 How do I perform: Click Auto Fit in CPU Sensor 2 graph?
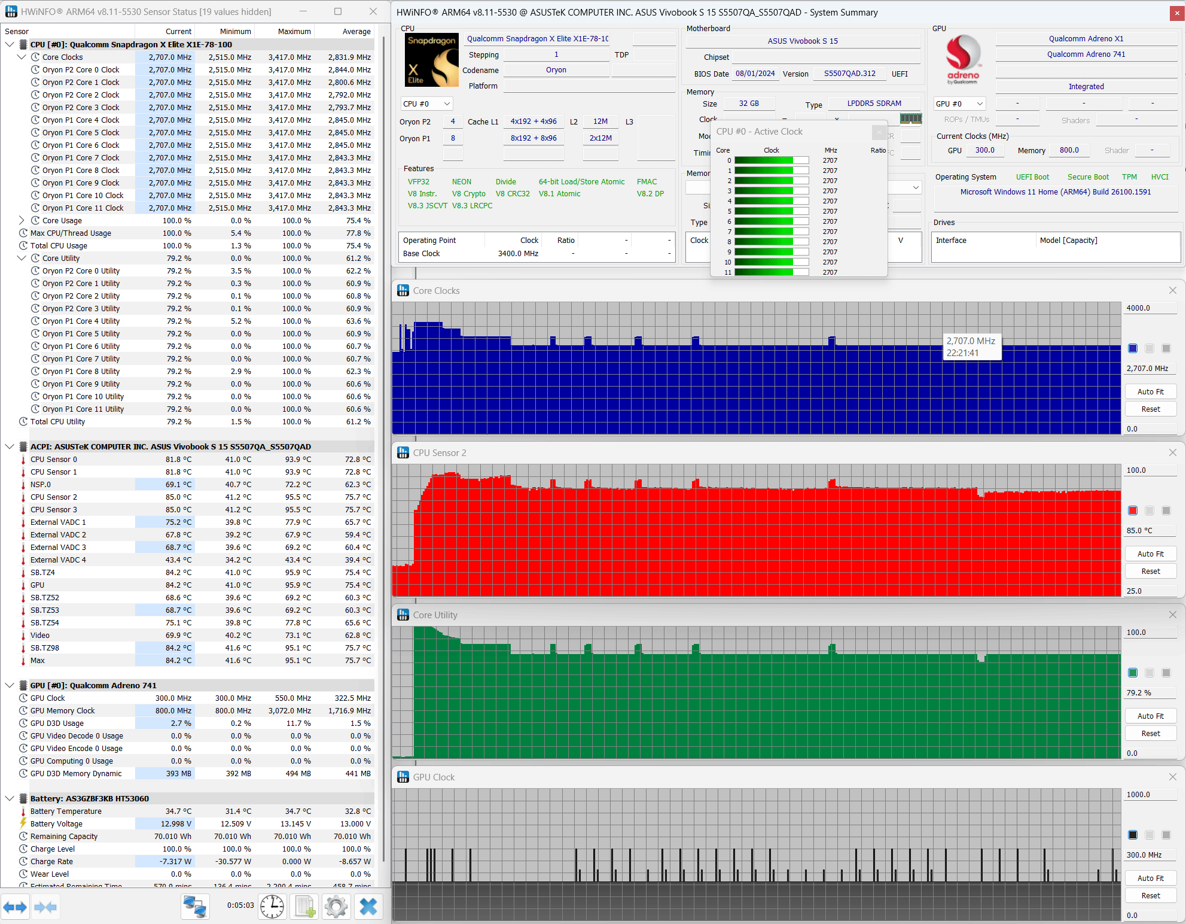pyautogui.click(x=1150, y=554)
